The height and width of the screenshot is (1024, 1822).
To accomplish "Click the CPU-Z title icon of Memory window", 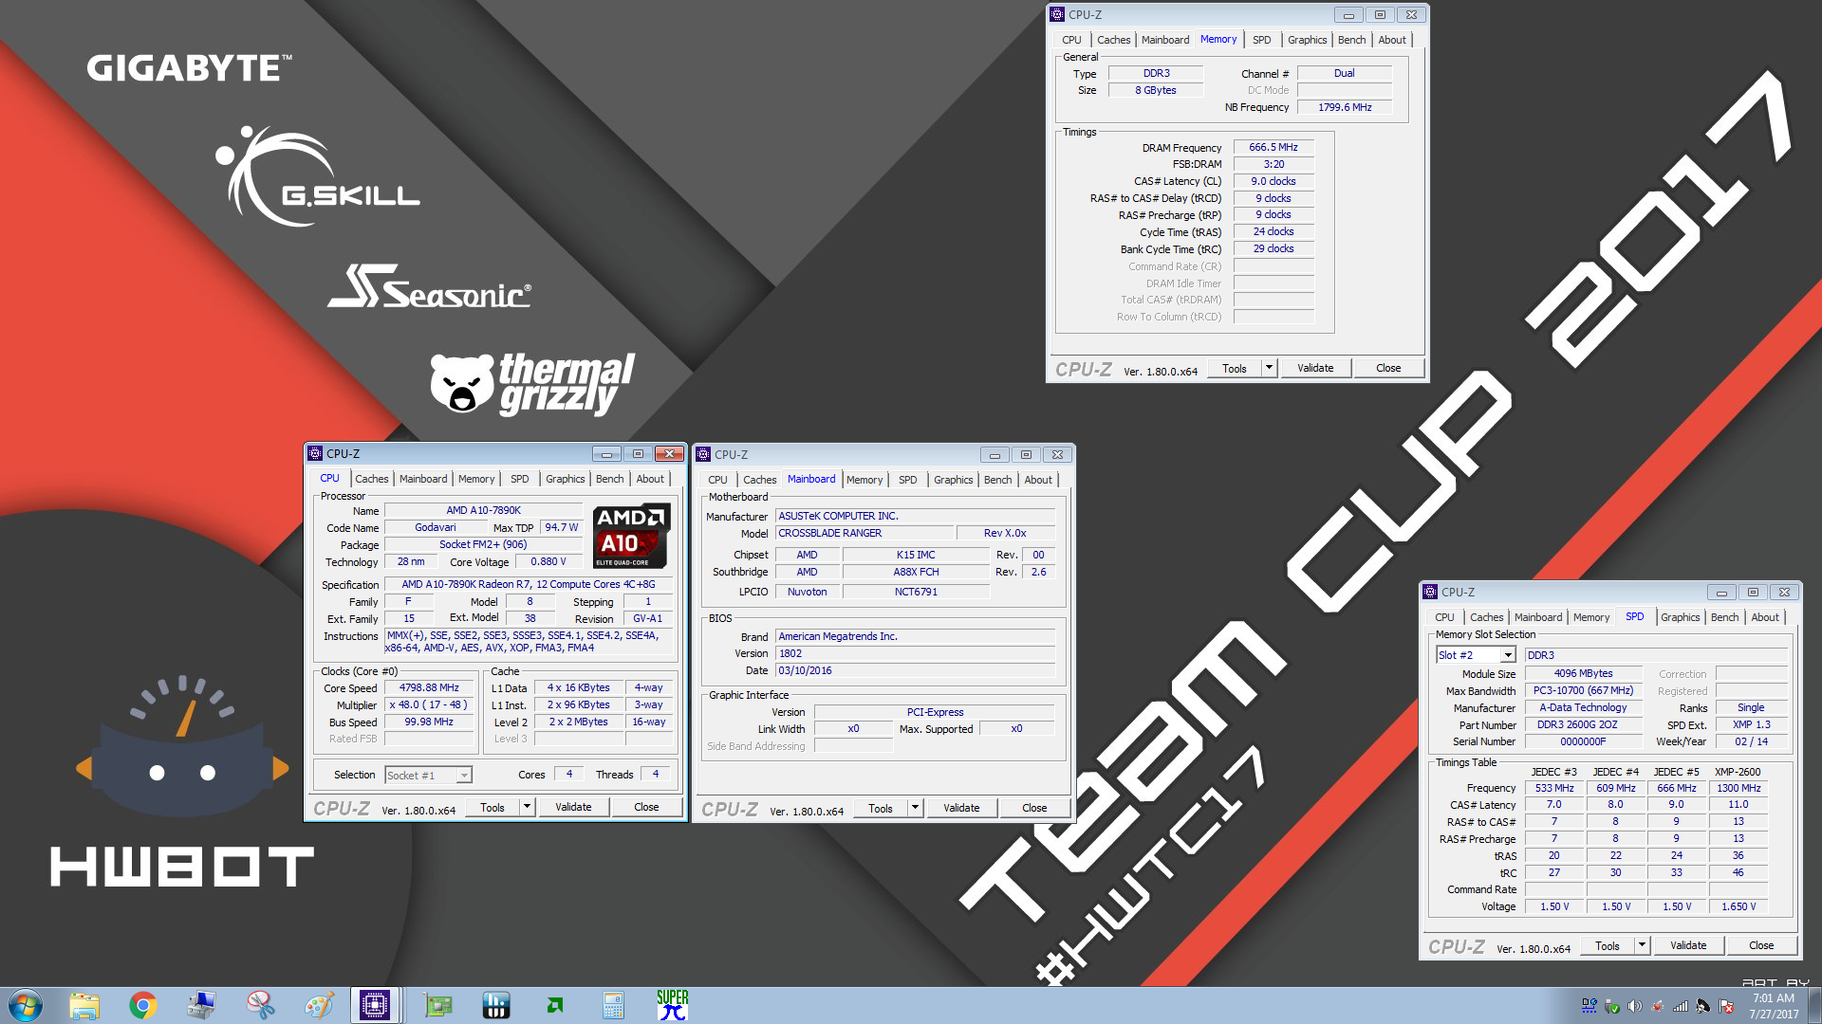I will 1057,14.
